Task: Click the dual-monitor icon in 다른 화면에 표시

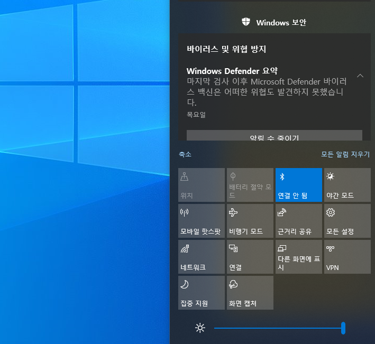Action: 282,248
